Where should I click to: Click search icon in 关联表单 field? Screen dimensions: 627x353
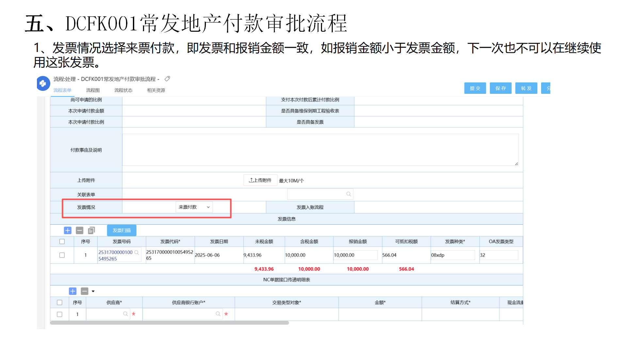[x=348, y=194]
